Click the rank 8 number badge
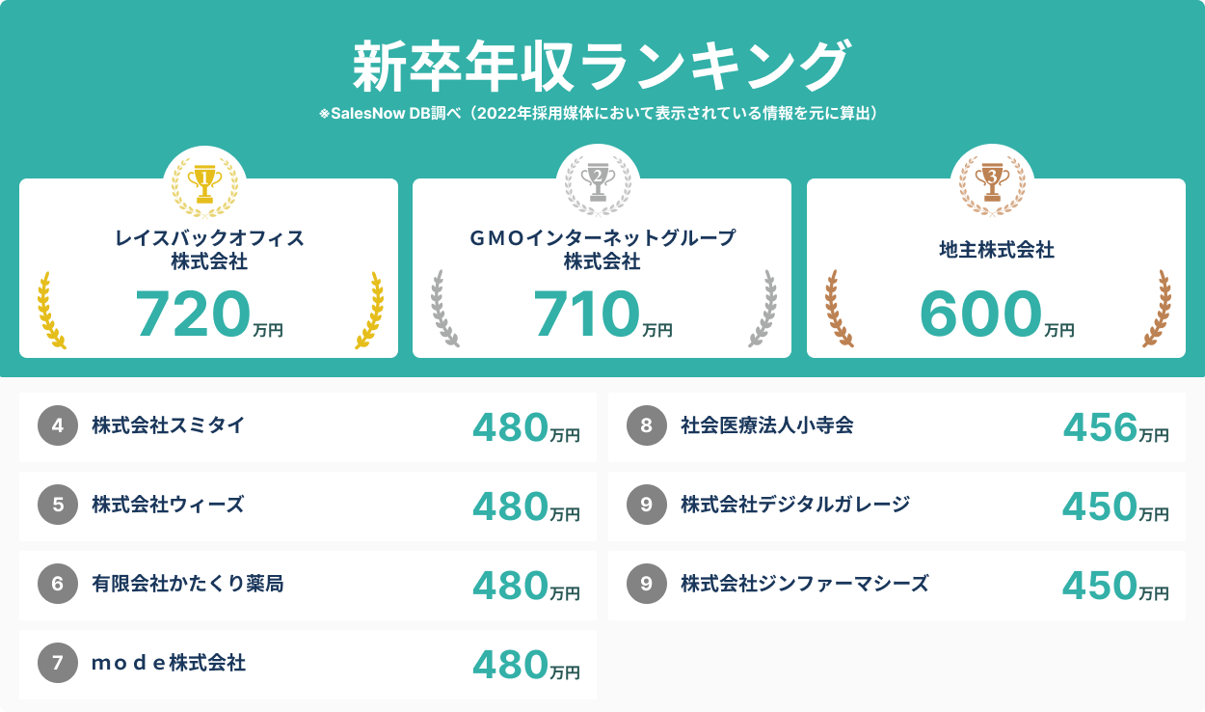 [646, 427]
